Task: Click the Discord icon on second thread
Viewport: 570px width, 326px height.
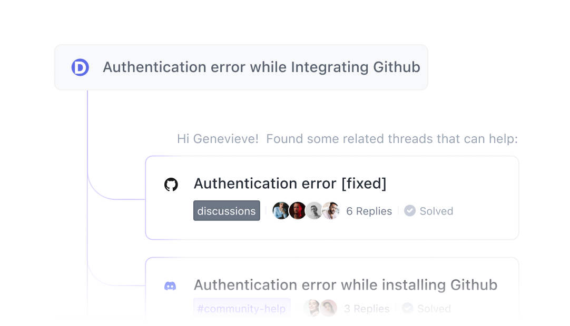Action: (x=170, y=286)
